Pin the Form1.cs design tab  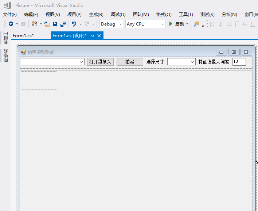(x=92, y=36)
